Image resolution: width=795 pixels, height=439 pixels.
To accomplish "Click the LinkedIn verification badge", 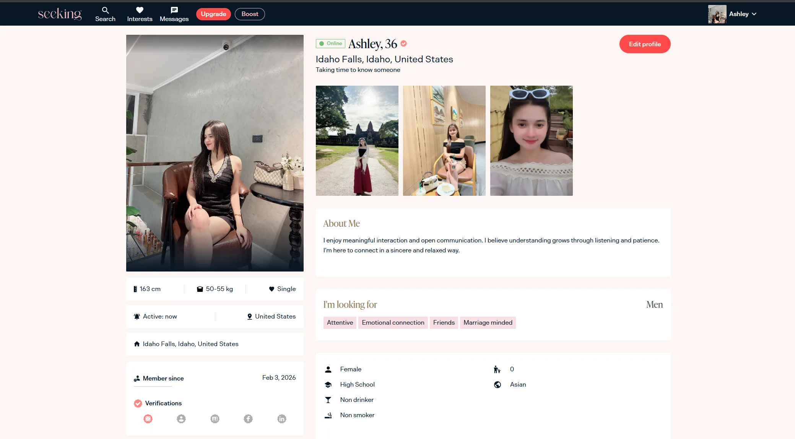I will (282, 419).
